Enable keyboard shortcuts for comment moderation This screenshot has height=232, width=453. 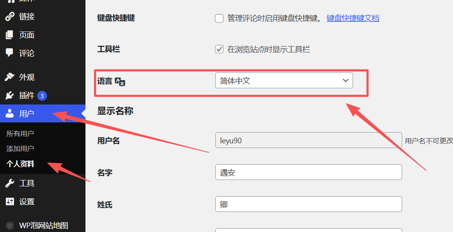[219, 18]
